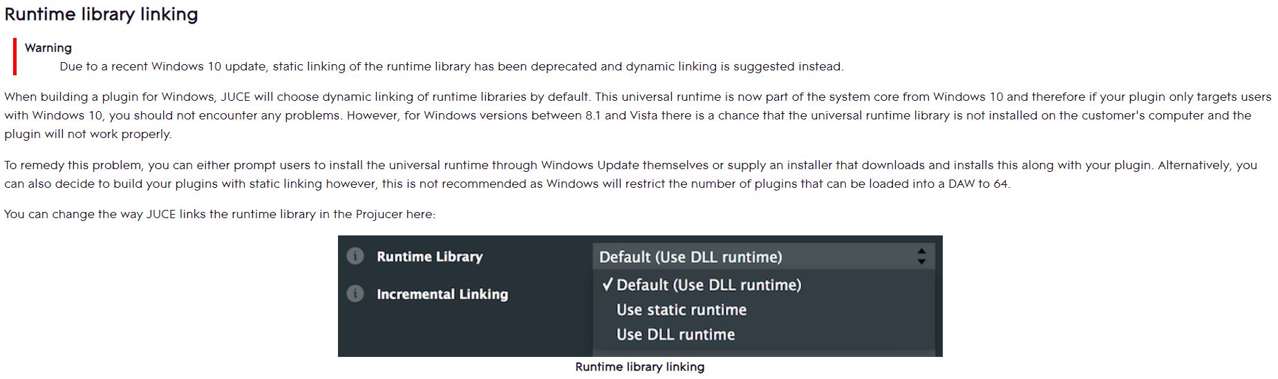
Task: Click the checkmark next to the Default option
Action: point(607,284)
